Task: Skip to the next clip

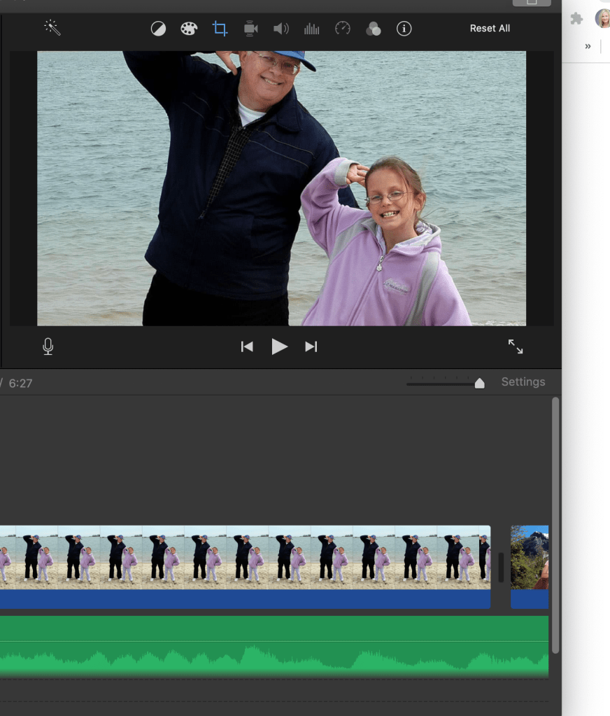Action: click(x=311, y=346)
